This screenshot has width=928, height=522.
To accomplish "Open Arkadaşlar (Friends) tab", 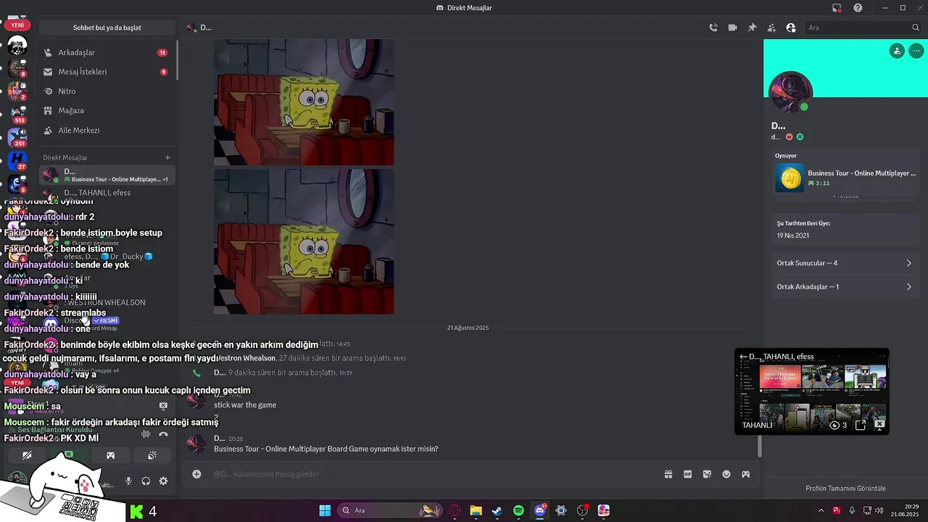I will (106, 52).
